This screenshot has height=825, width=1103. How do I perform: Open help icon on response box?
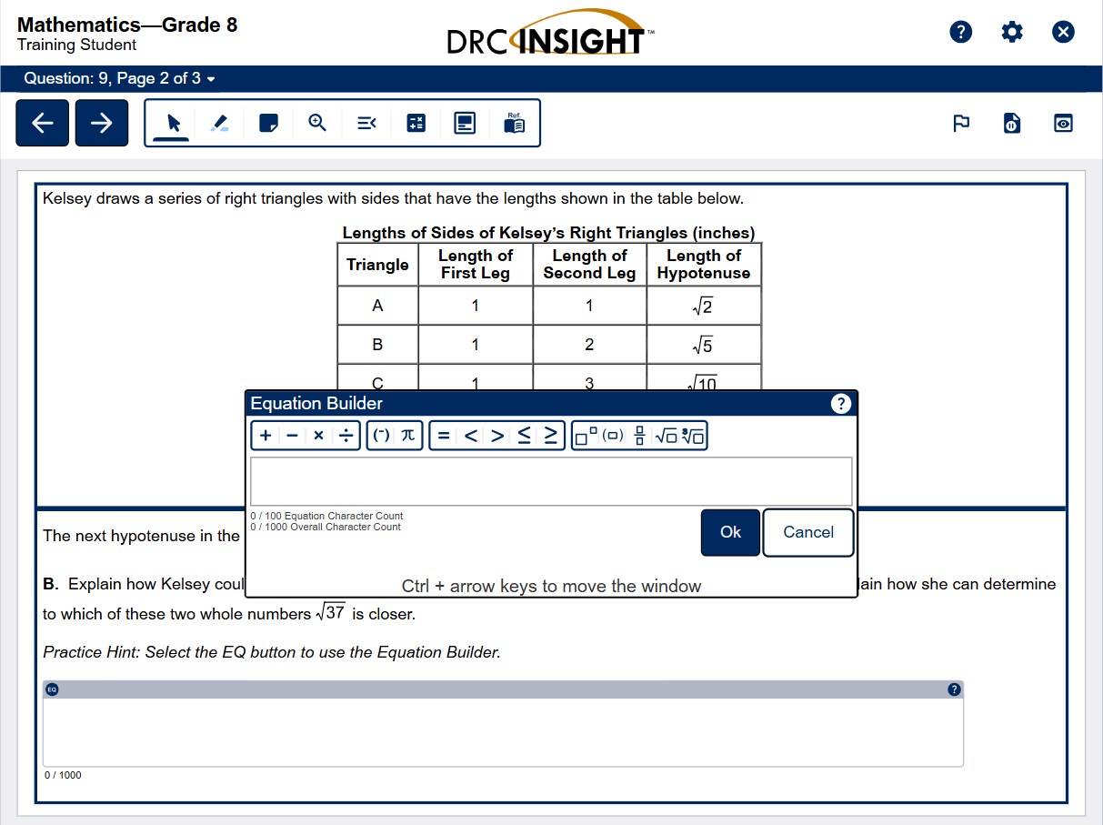pyautogui.click(x=954, y=689)
